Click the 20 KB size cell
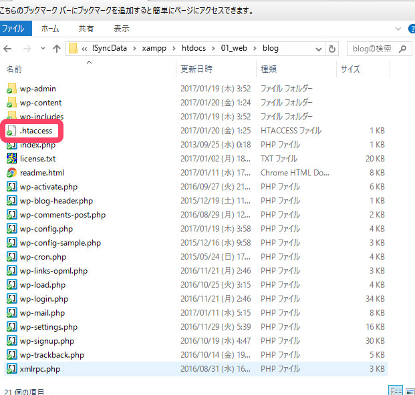Image resolution: width=415 pixels, height=395 pixels. [x=375, y=159]
